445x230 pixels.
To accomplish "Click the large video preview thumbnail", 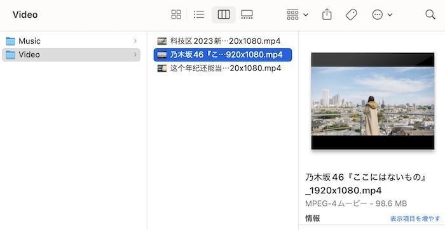I will [x=373, y=101].
